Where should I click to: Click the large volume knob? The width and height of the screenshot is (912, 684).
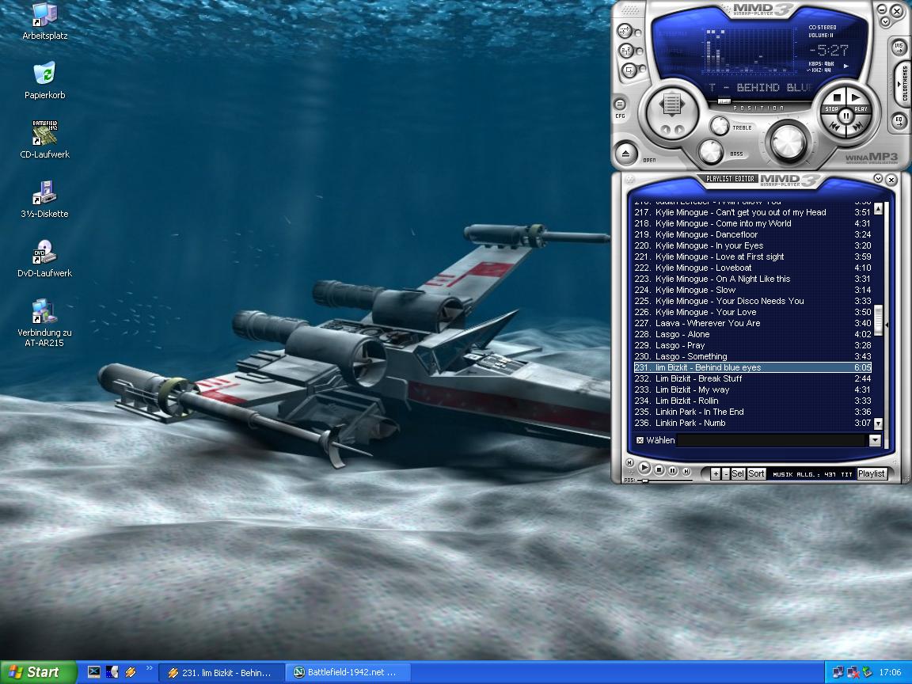click(x=788, y=142)
